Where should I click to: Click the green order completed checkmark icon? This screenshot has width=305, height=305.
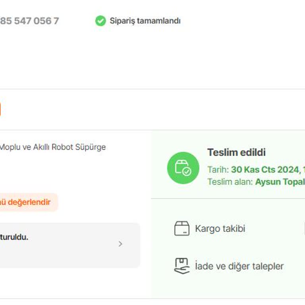coord(100,21)
